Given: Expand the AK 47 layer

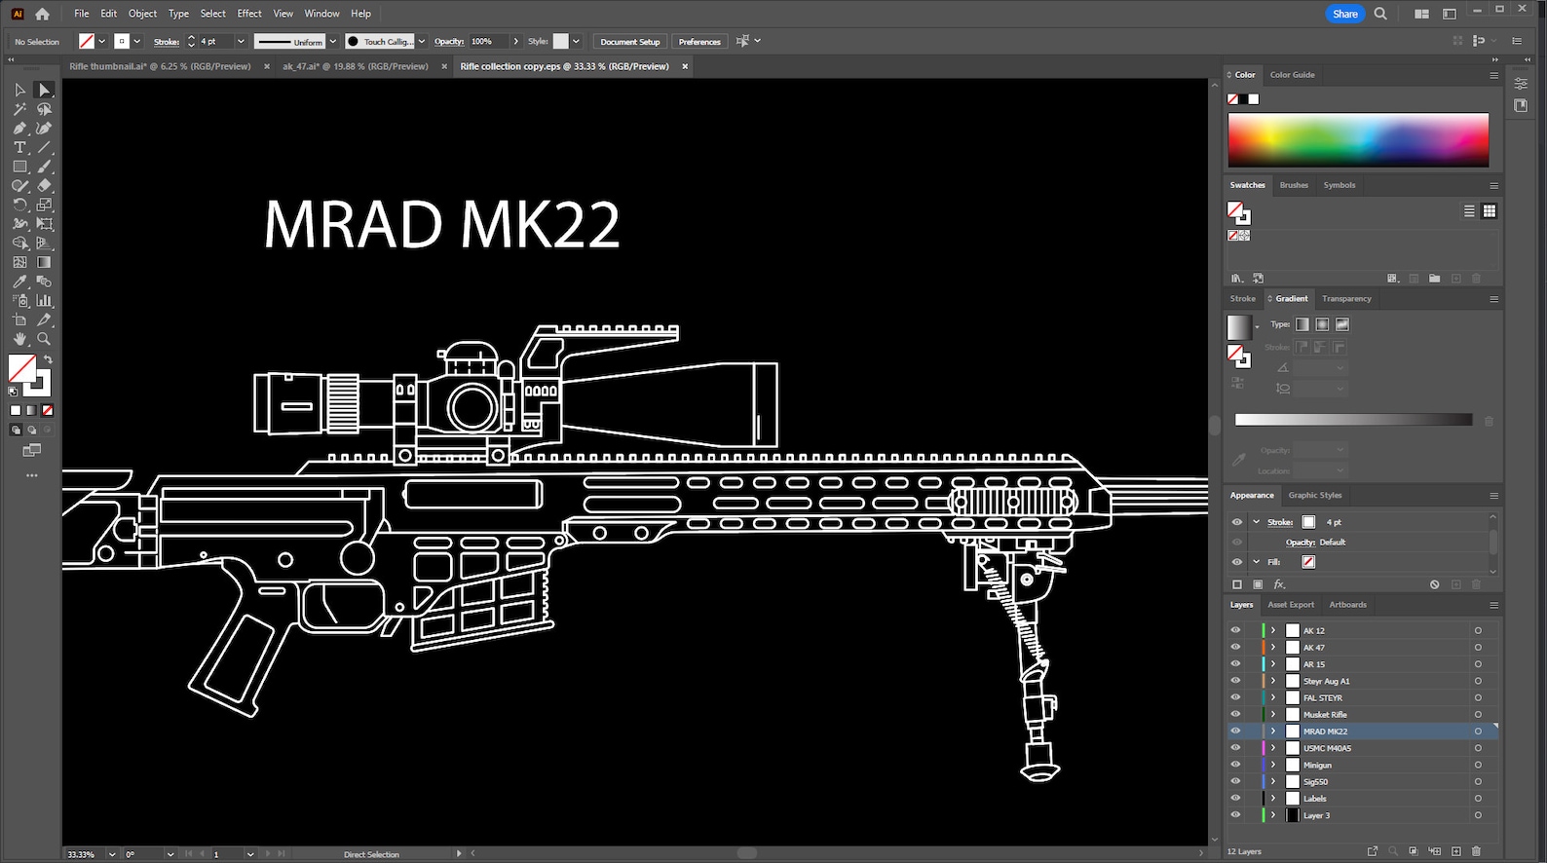Looking at the screenshot, I should [1273, 647].
